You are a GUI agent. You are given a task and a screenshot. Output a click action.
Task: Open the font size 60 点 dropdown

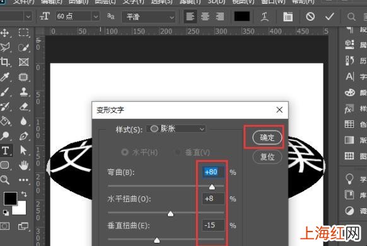(95, 16)
